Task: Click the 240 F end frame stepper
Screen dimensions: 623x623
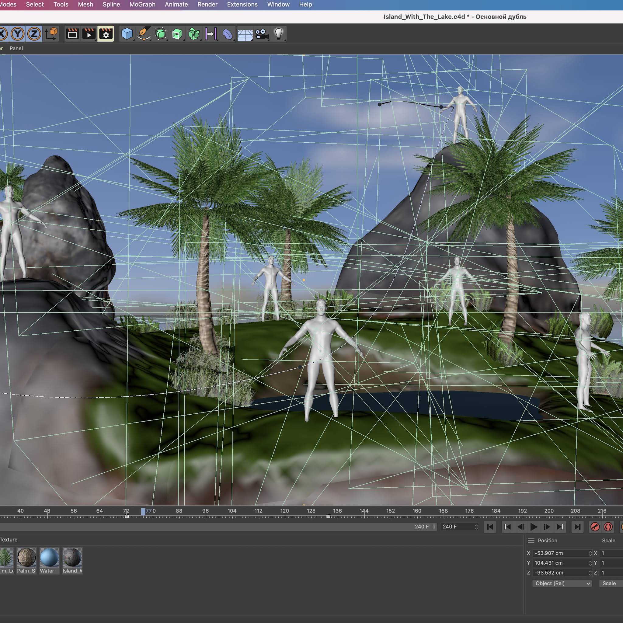Action: click(476, 527)
